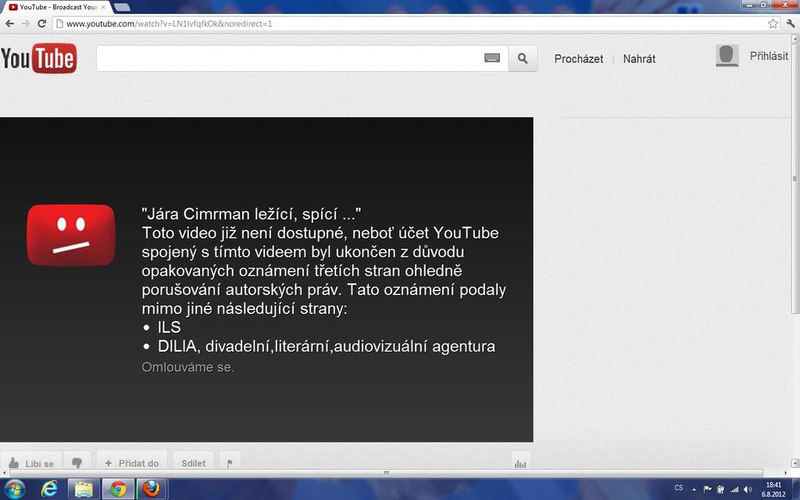Image resolution: width=800 pixels, height=500 pixels.
Task: Click the browser back arrow
Action: click(9, 23)
